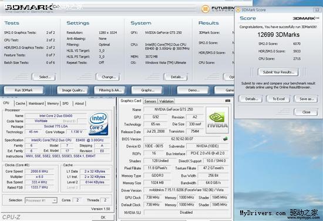The image size is (323, 221).
Task: Click the Device ID 10DE - 0615 field
Action: click(x=154, y=146)
